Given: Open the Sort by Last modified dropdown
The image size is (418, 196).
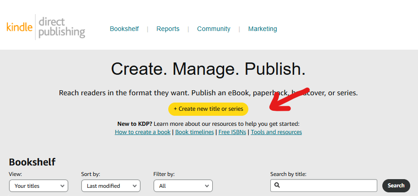Looking at the screenshot, I should coord(111,186).
